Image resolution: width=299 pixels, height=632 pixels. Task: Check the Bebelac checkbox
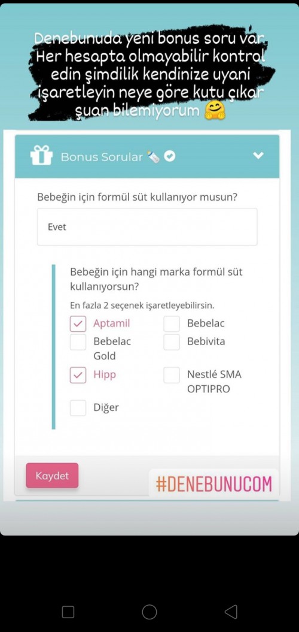(172, 323)
